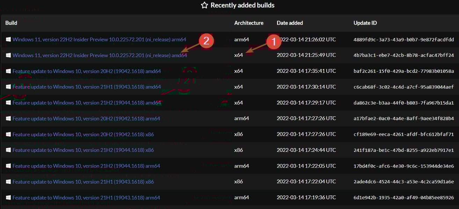
Task: Click arm64 cell in 21H1 (19043.1618) arm64 row
Action: pyautogui.click(x=242, y=198)
